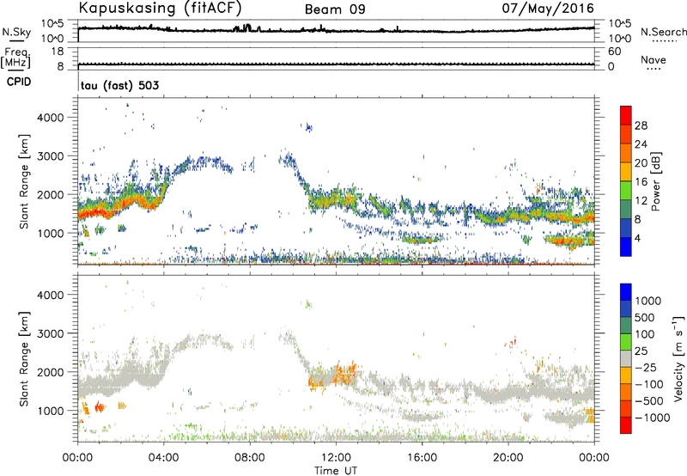This screenshot has height=476, width=687.
Task: Click the "-25" velocity colorbar tick label
Action: (x=647, y=367)
